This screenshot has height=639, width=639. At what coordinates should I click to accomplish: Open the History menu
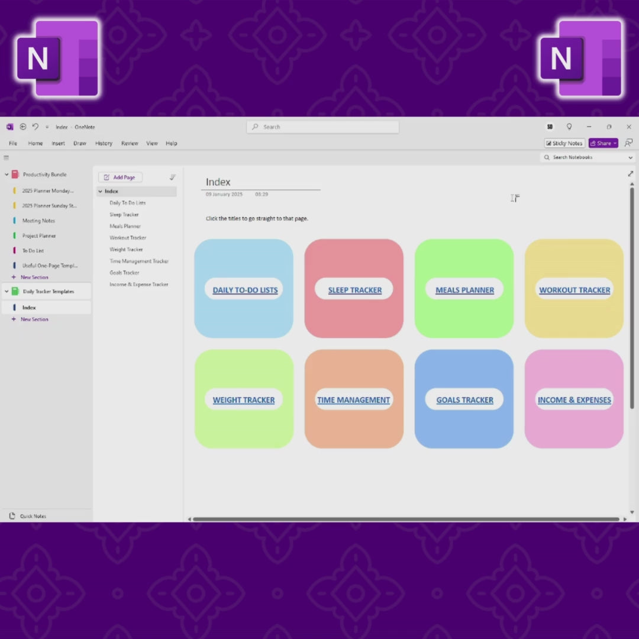(104, 143)
